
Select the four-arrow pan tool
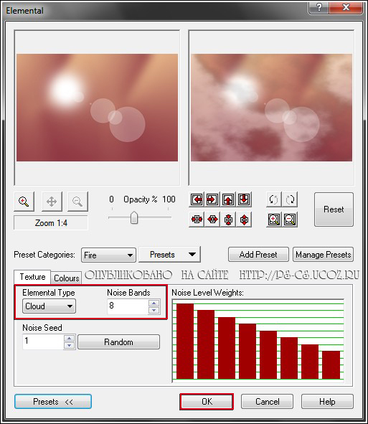coord(52,202)
